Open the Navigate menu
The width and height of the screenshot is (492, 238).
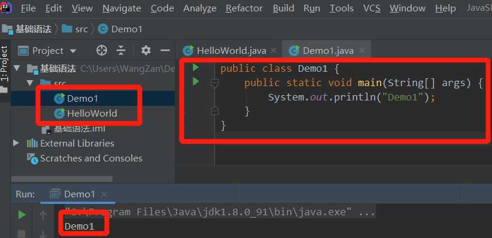pos(122,8)
